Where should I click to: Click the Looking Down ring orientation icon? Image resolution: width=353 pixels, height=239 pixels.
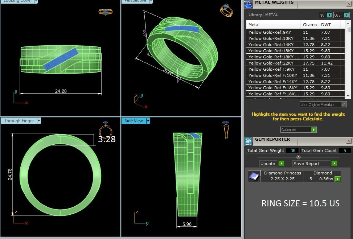tap(106, 12)
